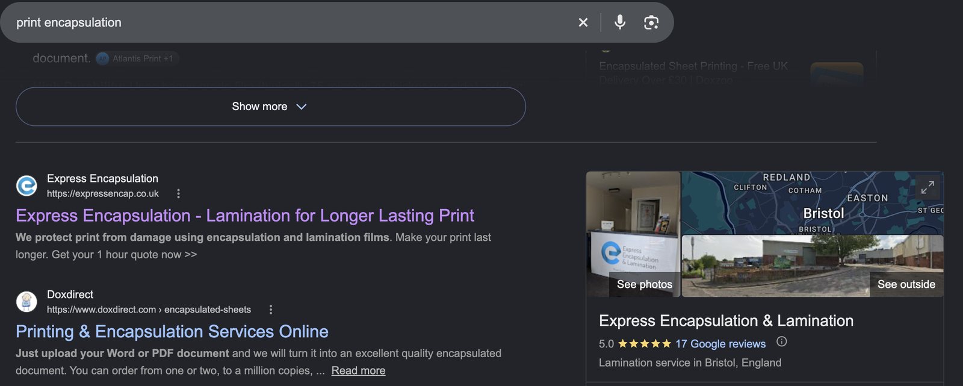View business photos via See photos
The width and height of the screenshot is (963, 386).
click(x=644, y=284)
